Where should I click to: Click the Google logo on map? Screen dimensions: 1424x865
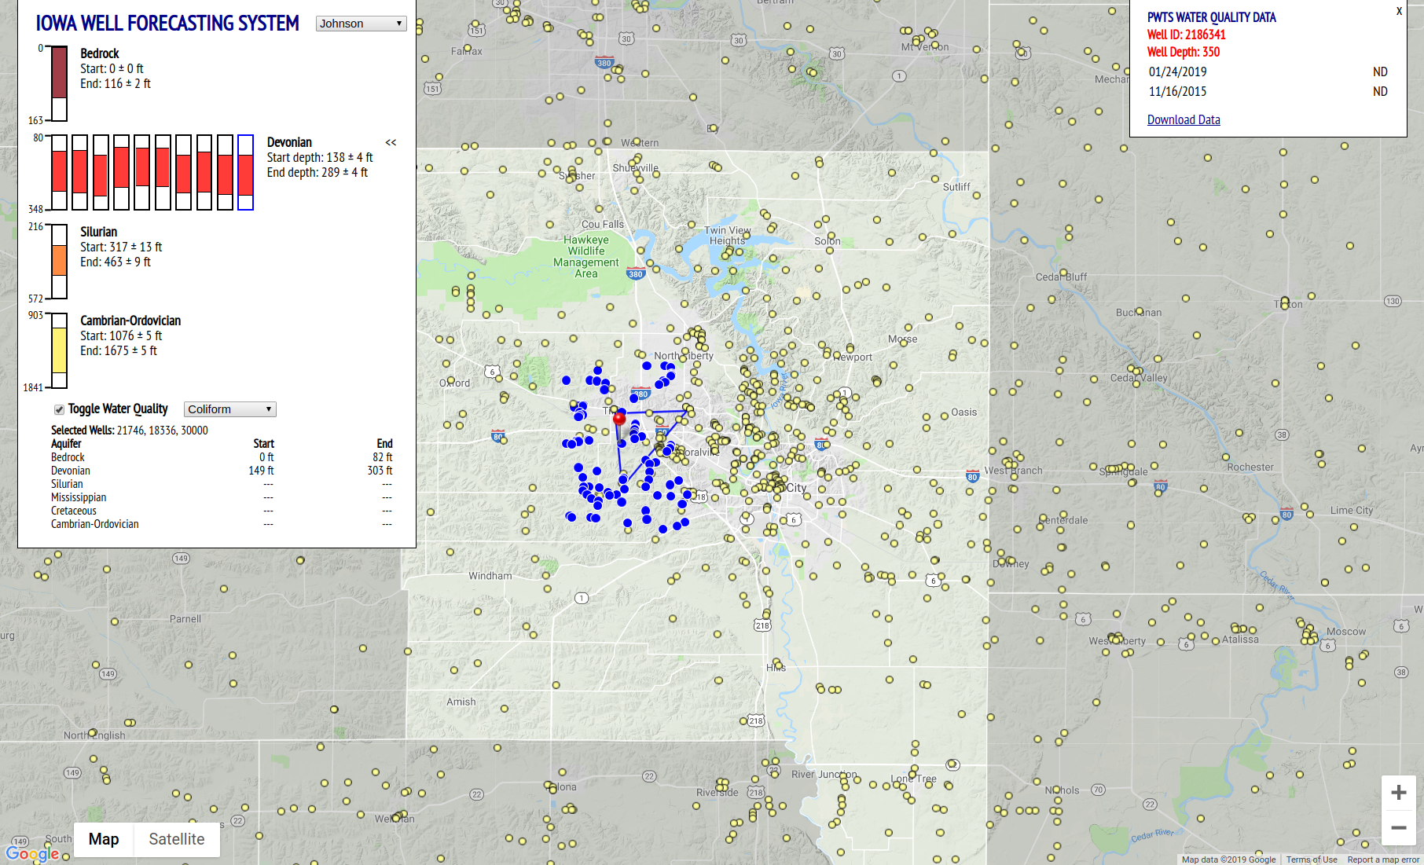[x=32, y=853]
